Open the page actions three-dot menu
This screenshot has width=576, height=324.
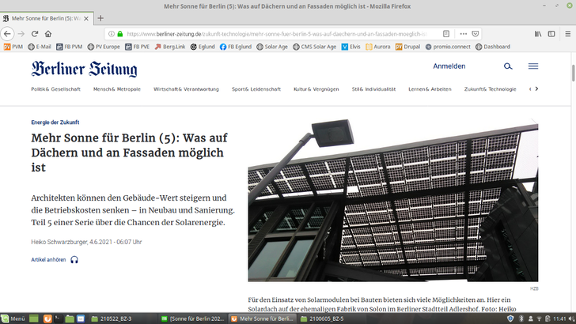464,34
